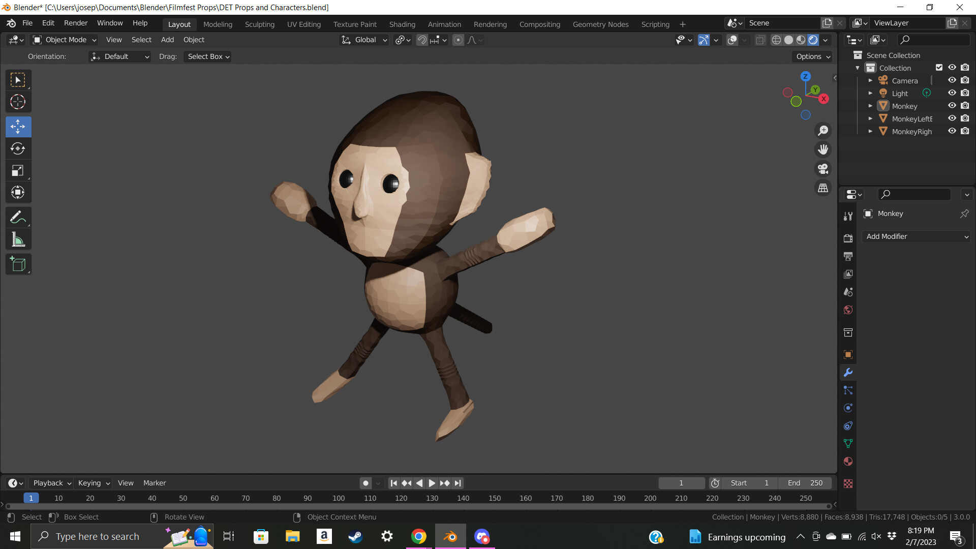
Task: Select the Rotate tool
Action: 18,148
